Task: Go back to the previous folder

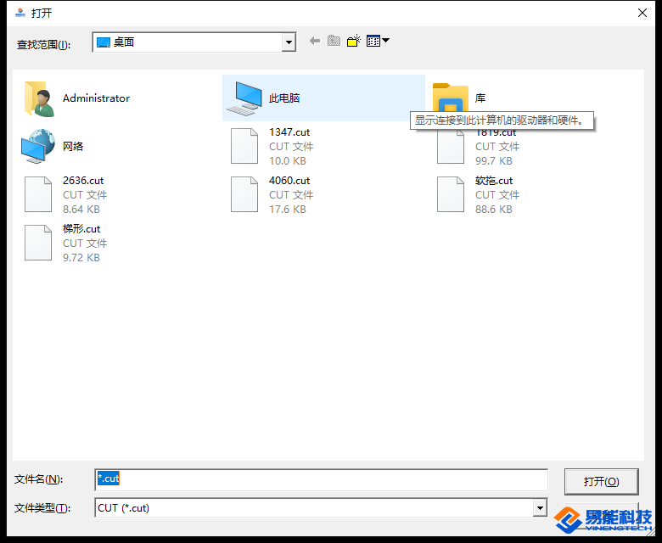Action: click(314, 41)
